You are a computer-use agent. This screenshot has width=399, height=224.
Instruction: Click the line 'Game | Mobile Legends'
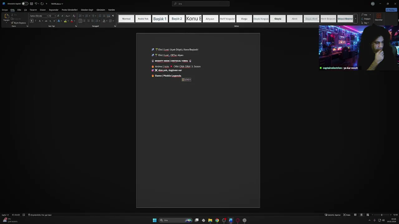(x=168, y=76)
